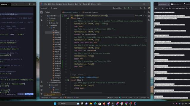Image resolution: width=190 pixels, height=106 pixels.
Task: Open Search Everywhere magnifier in IDE toolbar
Action: click(145, 8)
